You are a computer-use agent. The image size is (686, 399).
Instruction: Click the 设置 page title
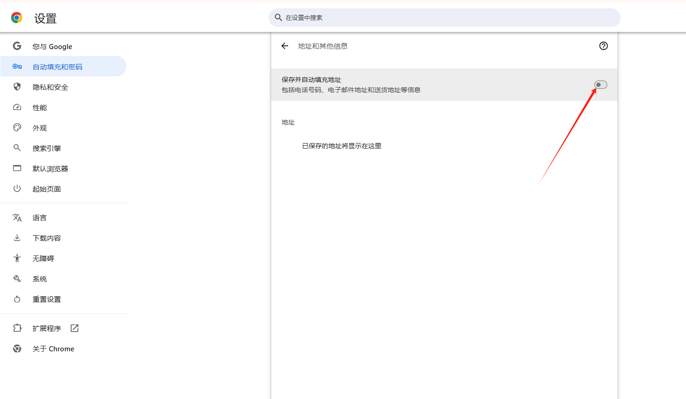coord(45,19)
